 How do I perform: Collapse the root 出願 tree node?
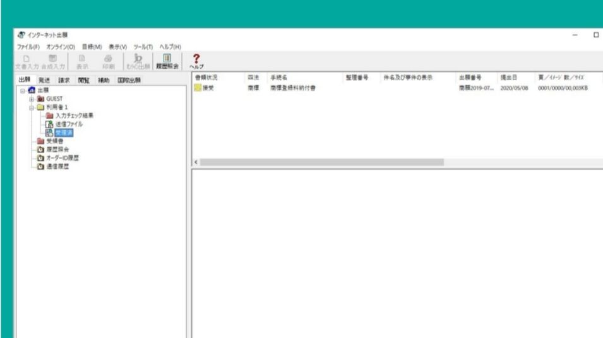point(21,91)
